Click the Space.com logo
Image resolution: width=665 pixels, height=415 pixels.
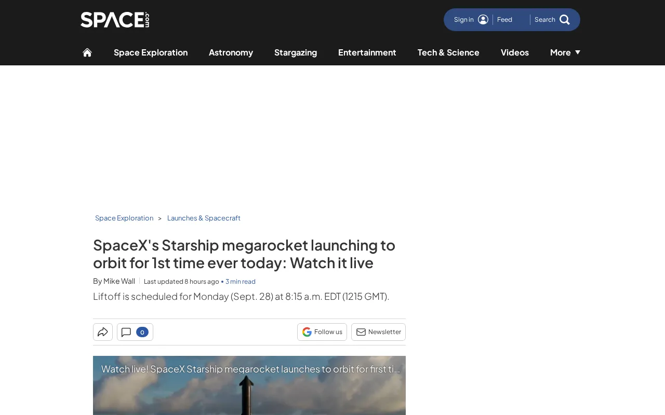pyautogui.click(x=115, y=20)
